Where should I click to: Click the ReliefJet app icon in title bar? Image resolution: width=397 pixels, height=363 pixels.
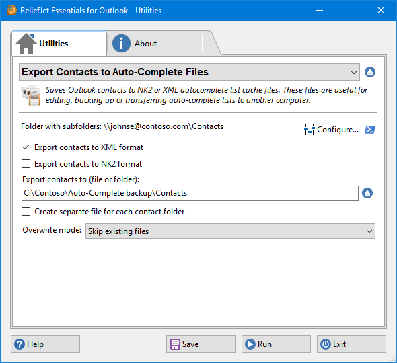click(11, 10)
